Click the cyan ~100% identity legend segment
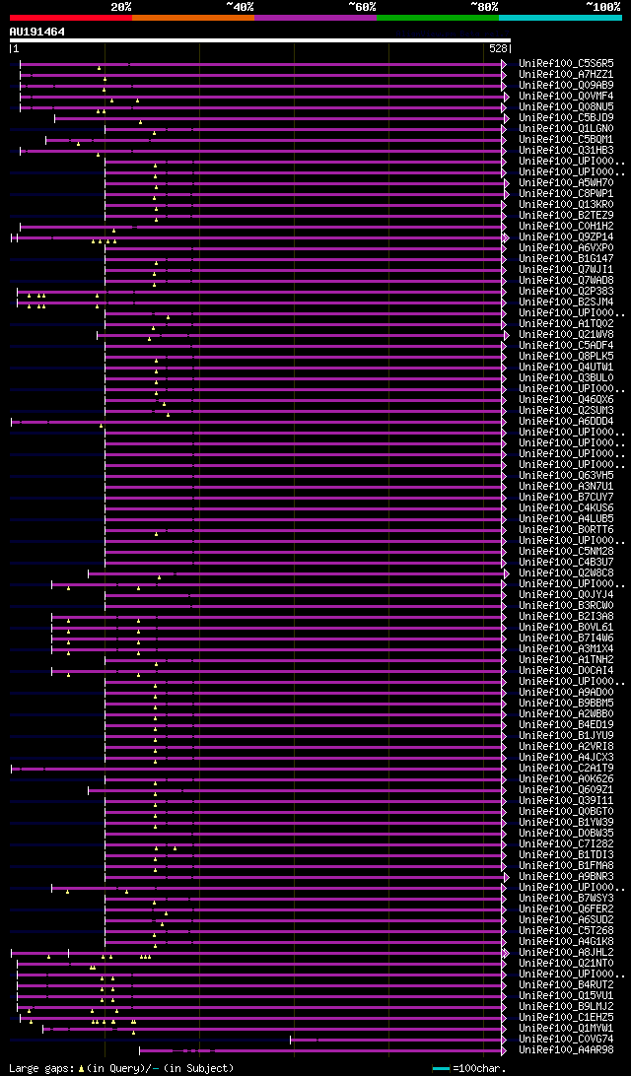Viewport: 631px width, 1076px height. [560, 17]
